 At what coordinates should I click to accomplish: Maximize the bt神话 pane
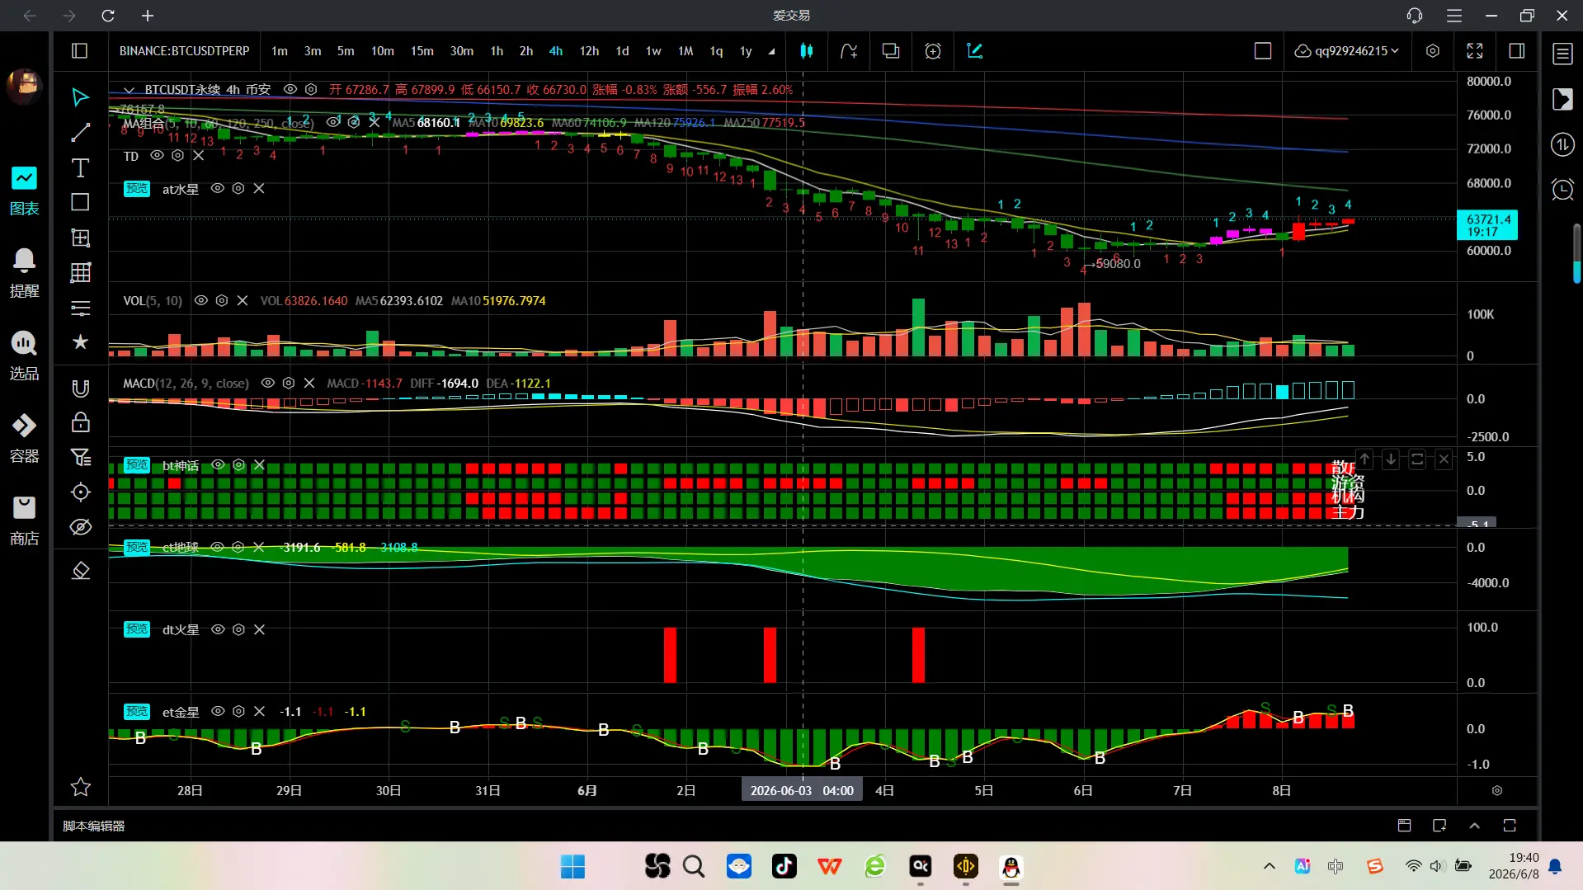point(1417,459)
